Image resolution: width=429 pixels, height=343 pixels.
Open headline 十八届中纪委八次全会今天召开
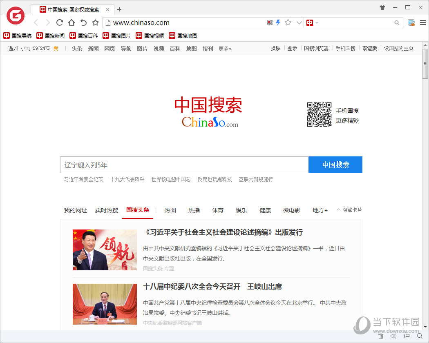(212, 287)
